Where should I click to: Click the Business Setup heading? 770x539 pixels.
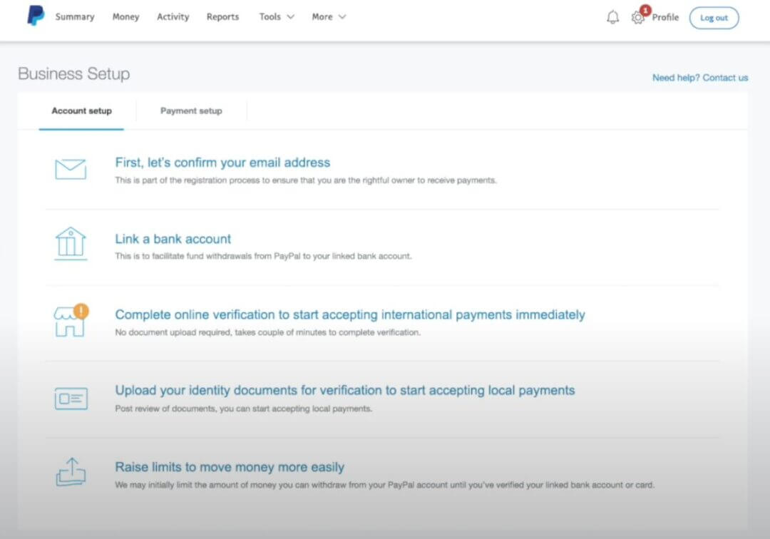[74, 73]
